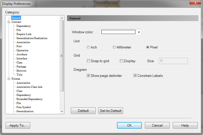Collapse the Format tree node
This screenshot has height=135, width=203.
click(x=9, y=79)
